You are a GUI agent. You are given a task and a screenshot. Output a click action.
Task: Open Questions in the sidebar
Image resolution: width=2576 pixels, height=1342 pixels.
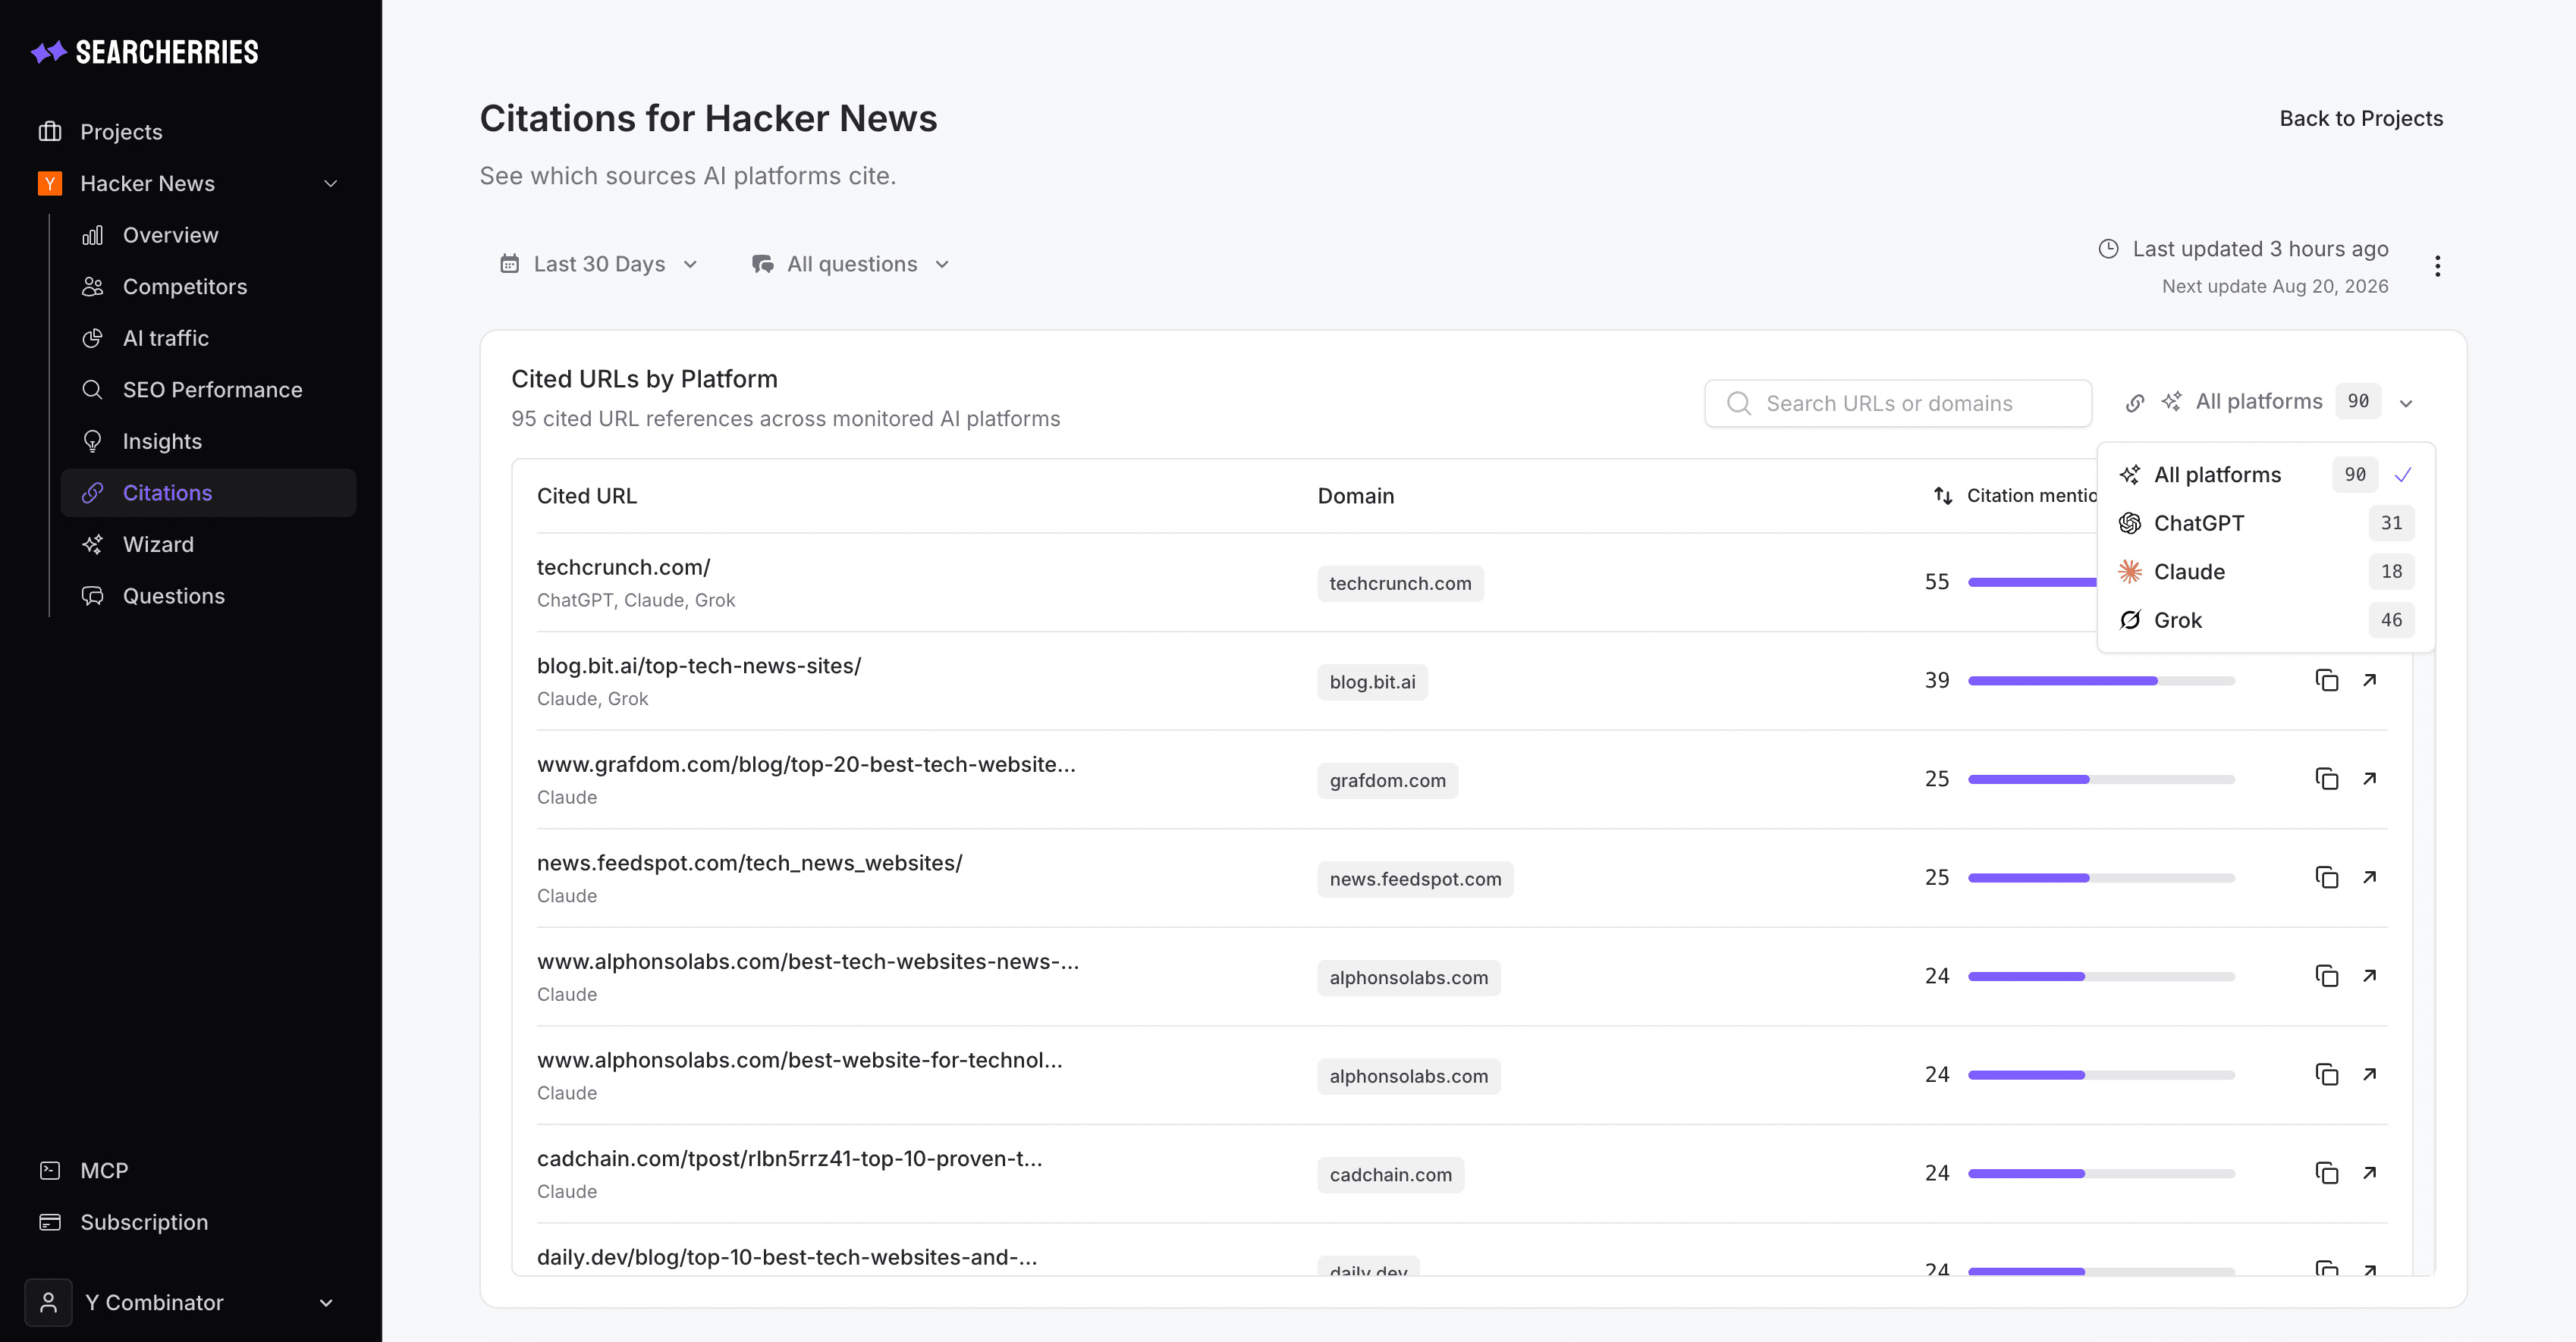coord(173,597)
